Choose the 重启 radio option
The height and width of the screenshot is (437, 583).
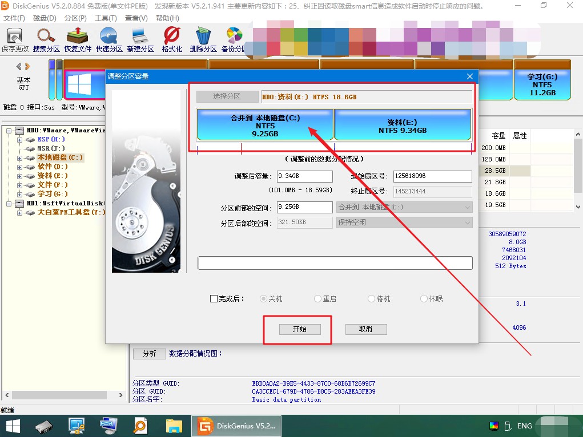point(317,298)
